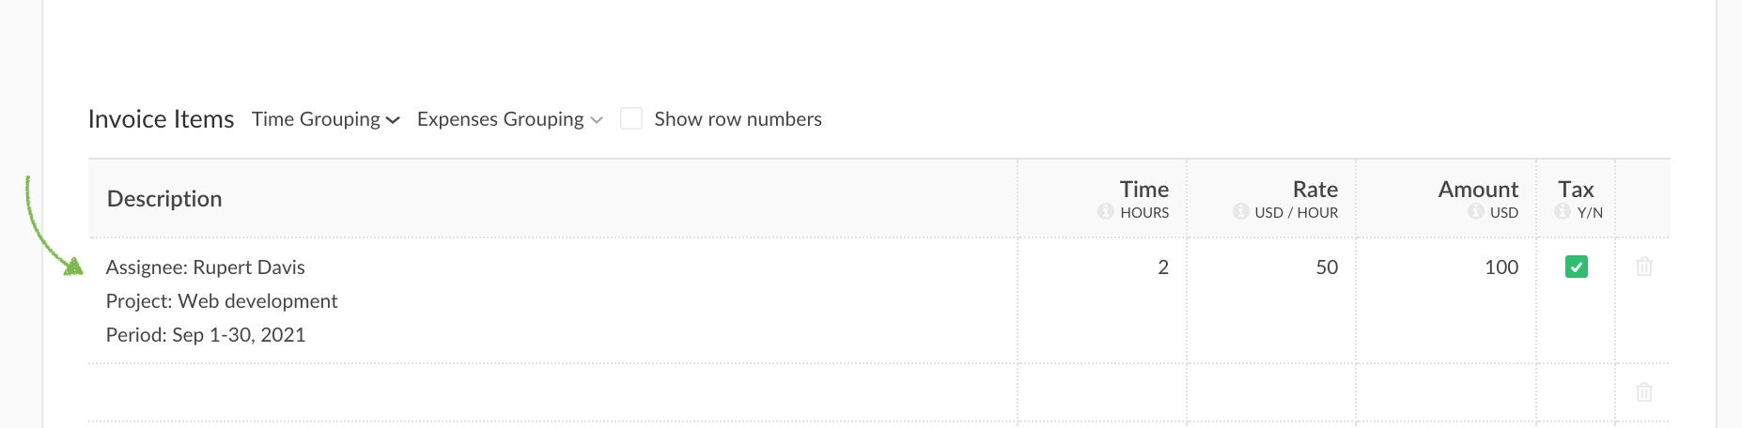Expand the Expenses Grouping dropdown
Screen dimensions: 1742x428
509,119
